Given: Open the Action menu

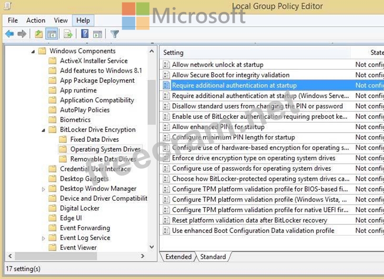Looking at the screenshot, I should 36,21.
